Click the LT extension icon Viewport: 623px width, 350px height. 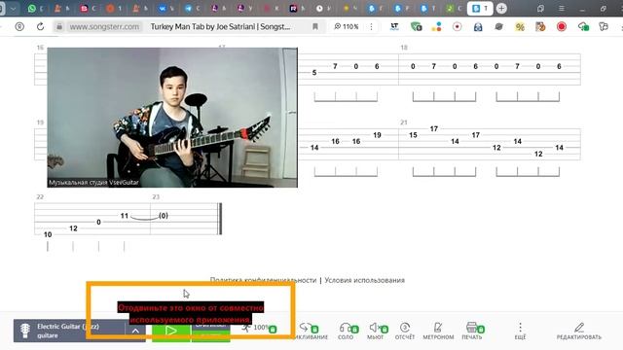tap(394, 26)
